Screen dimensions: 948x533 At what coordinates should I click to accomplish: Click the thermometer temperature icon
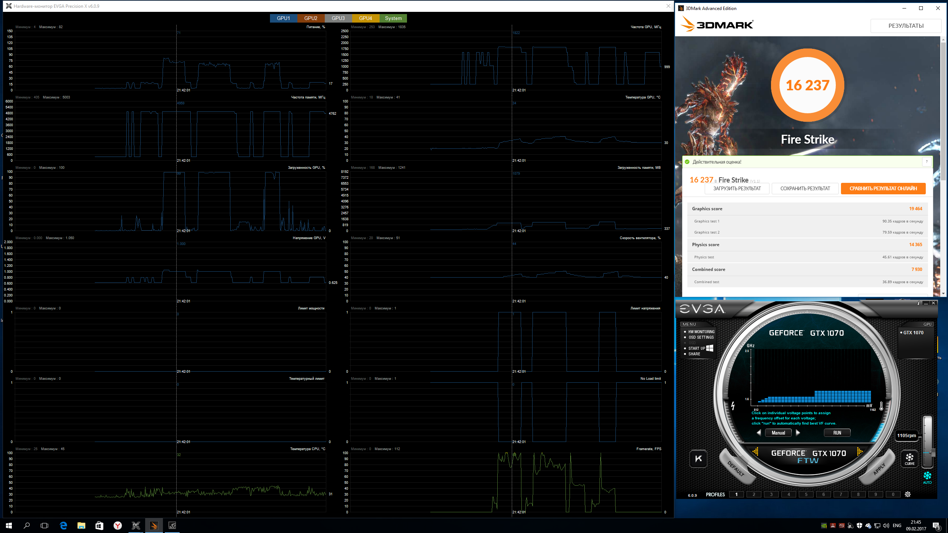coord(881,406)
